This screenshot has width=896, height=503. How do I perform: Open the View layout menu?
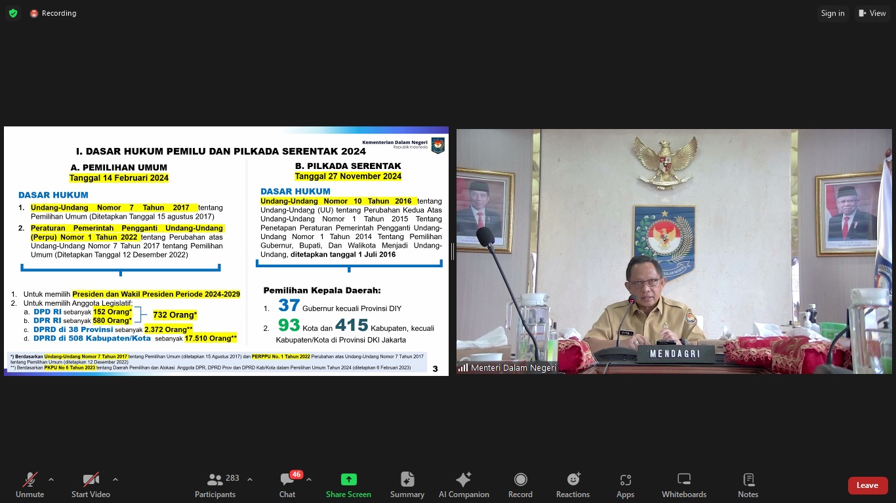click(x=872, y=13)
